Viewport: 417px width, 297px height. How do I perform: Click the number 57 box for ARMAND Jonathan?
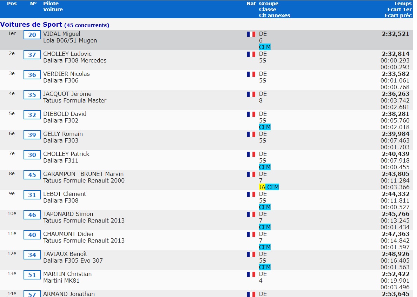(32, 294)
